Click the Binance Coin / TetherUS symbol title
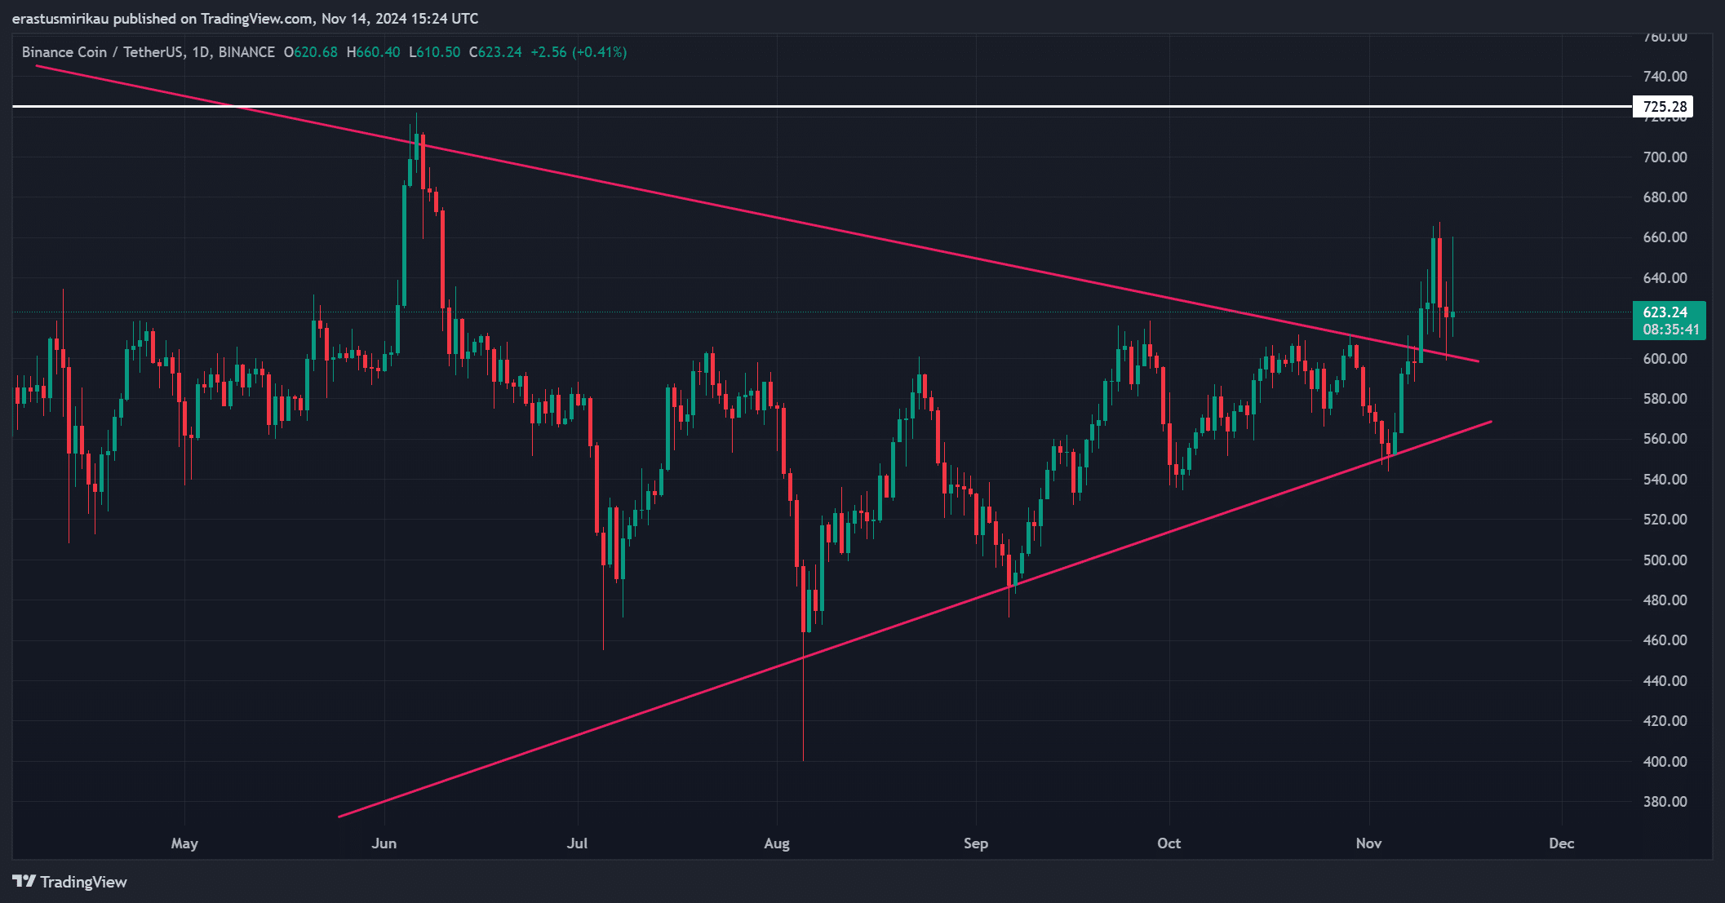This screenshot has width=1725, height=903. click(x=102, y=52)
